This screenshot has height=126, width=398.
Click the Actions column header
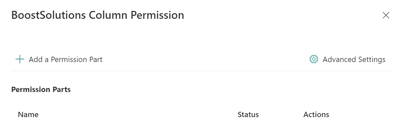[x=316, y=115]
